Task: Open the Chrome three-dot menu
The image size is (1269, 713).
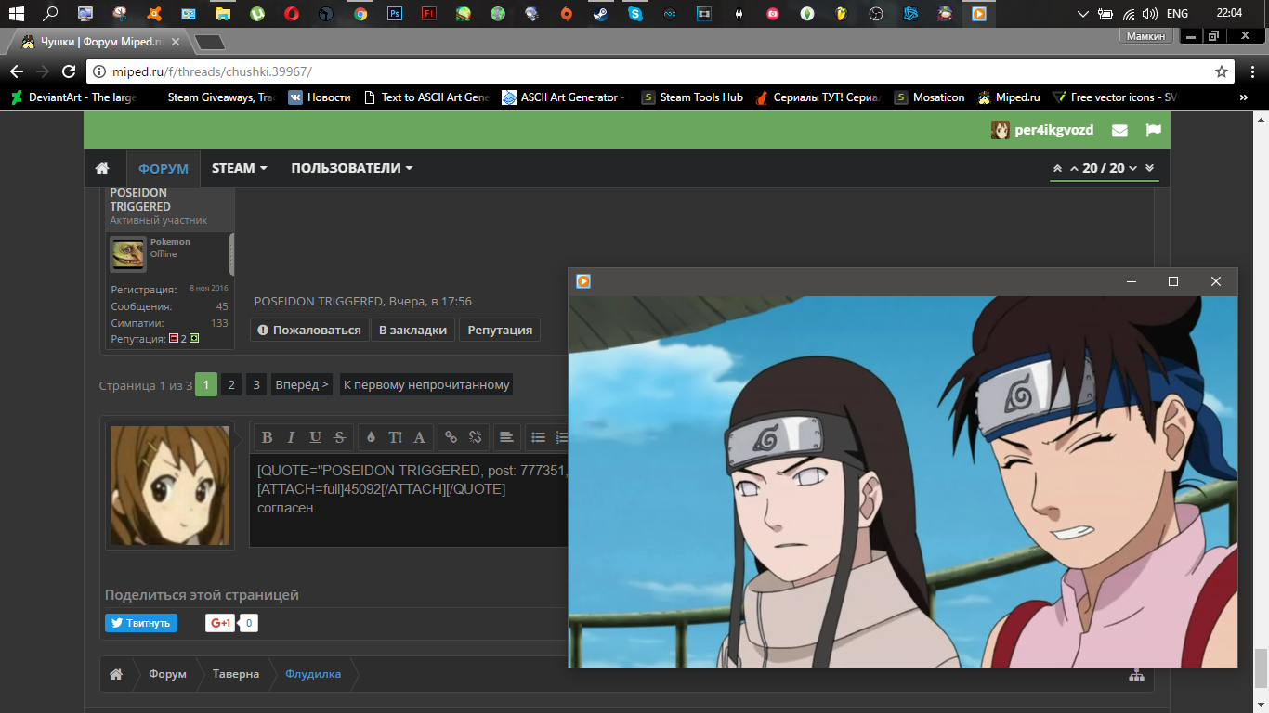Action: [x=1250, y=71]
